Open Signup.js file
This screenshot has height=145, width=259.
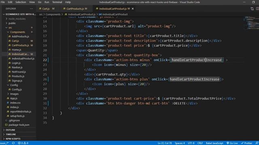coord(17,81)
